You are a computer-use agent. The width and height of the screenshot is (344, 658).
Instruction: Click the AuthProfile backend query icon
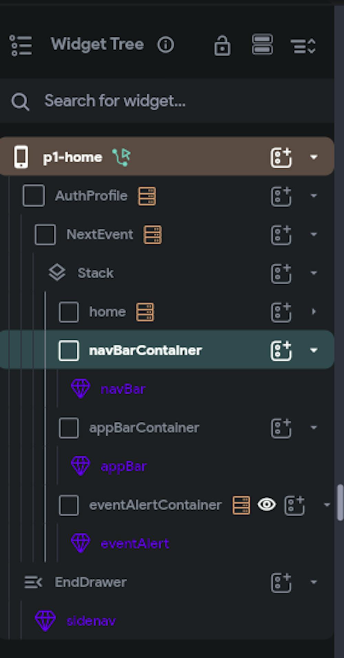pyautogui.click(x=147, y=196)
